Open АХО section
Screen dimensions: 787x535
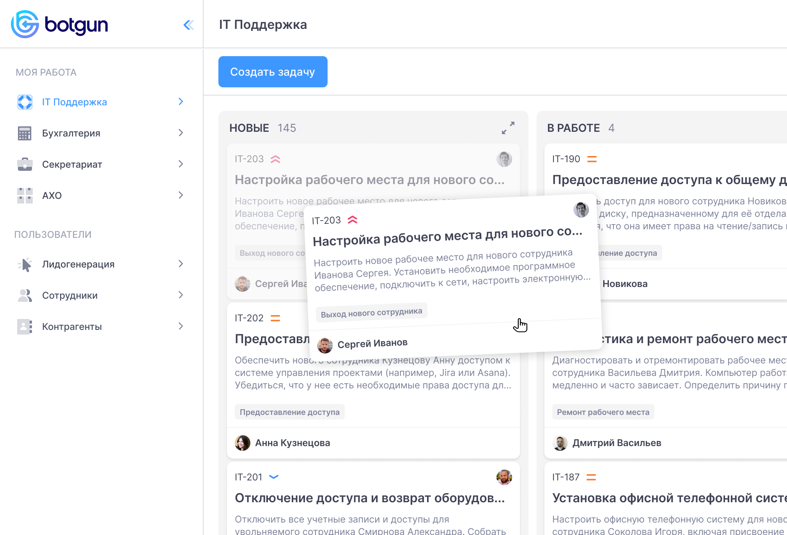(101, 195)
